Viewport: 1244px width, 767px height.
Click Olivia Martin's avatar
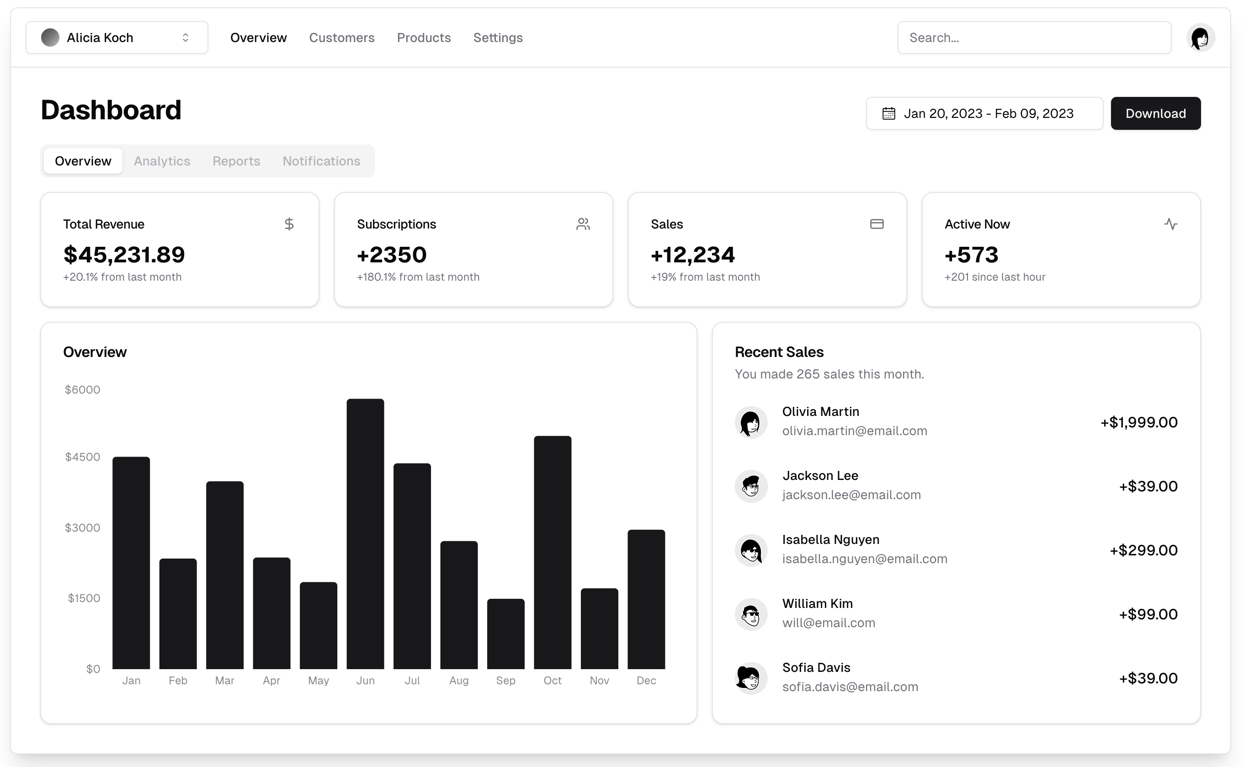[x=750, y=422]
